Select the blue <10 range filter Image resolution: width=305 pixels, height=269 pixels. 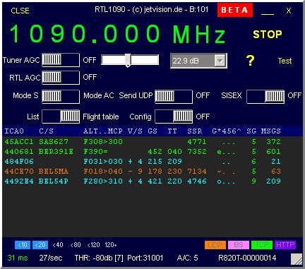click(x=23, y=245)
